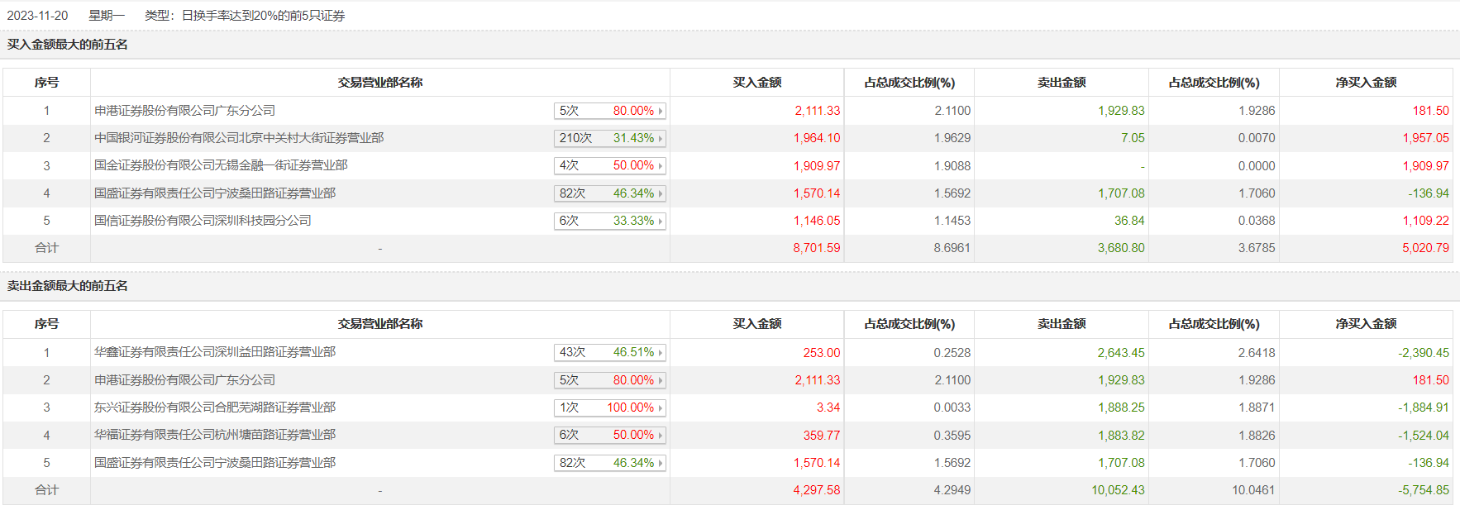Click the arrow beside the 33.33% win rate

point(661,221)
